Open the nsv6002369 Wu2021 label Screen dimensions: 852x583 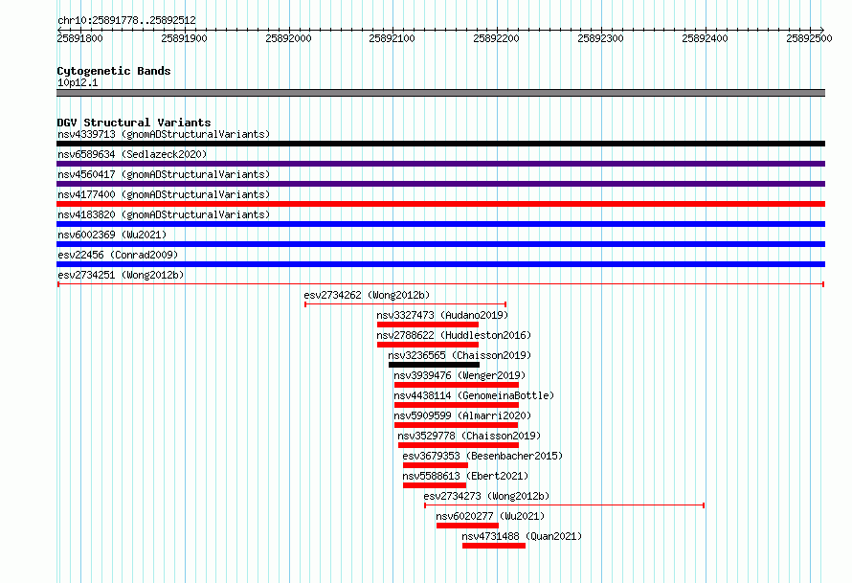(x=112, y=235)
